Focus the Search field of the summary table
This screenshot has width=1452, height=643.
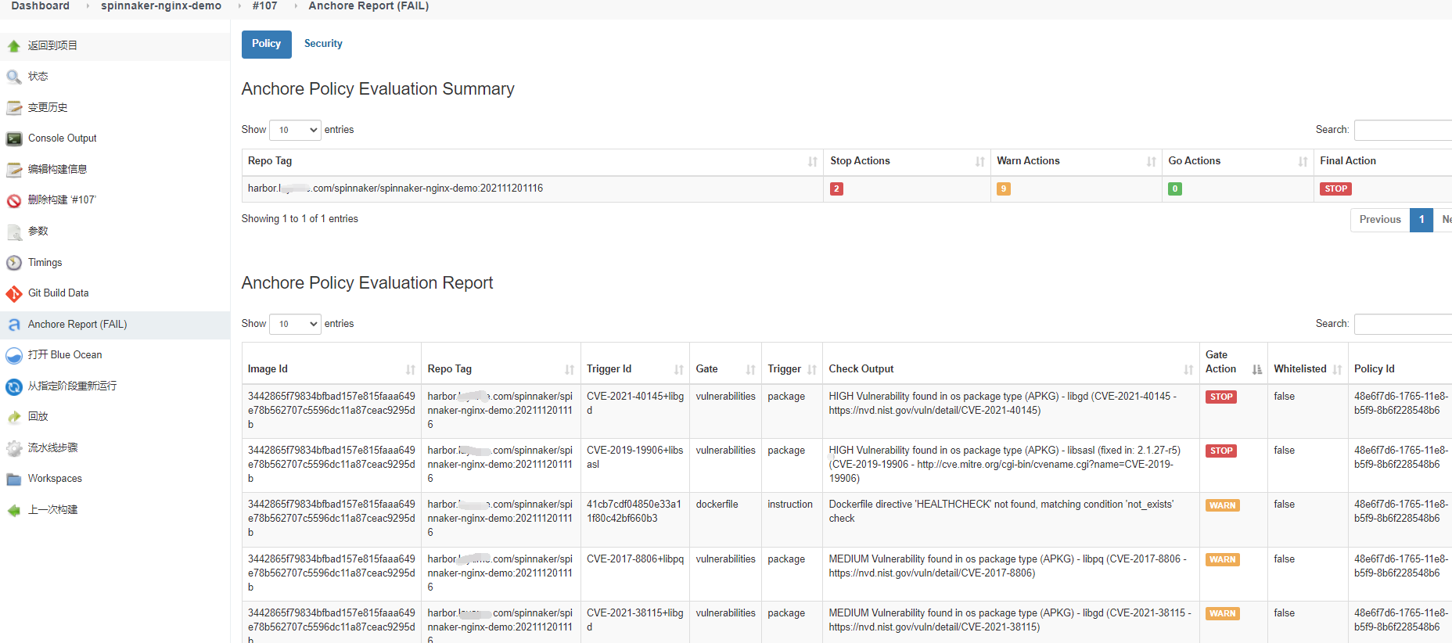coord(1403,130)
